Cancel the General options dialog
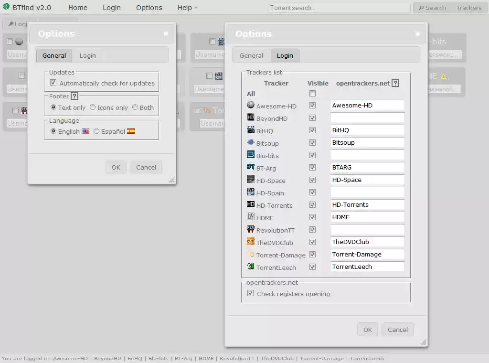The image size is (489, 363). (x=146, y=167)
